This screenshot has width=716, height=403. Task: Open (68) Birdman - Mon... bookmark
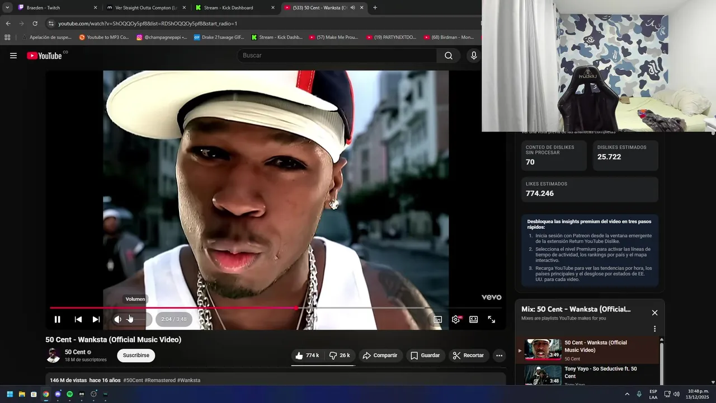pos(449,38)
